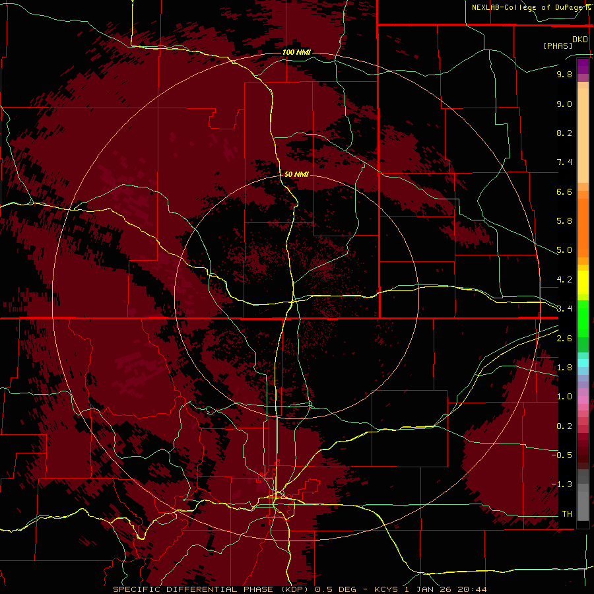Click the '[PHAS]' unit label
The height and width of the screenshot is (594, 594).
coord(558,46)
